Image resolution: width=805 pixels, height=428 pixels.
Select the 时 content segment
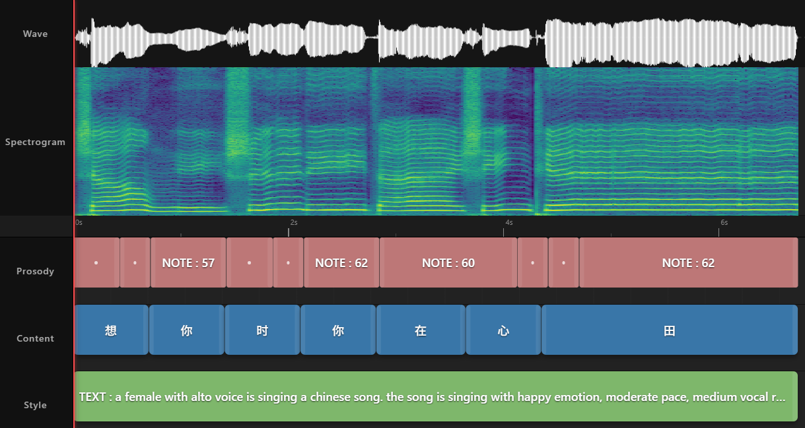pos(262,330)
